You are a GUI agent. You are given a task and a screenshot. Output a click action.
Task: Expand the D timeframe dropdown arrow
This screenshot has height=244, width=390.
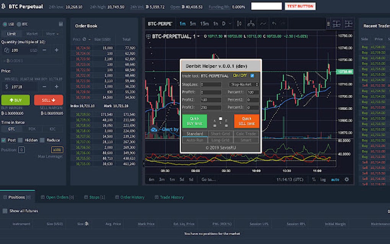[229, 23]
